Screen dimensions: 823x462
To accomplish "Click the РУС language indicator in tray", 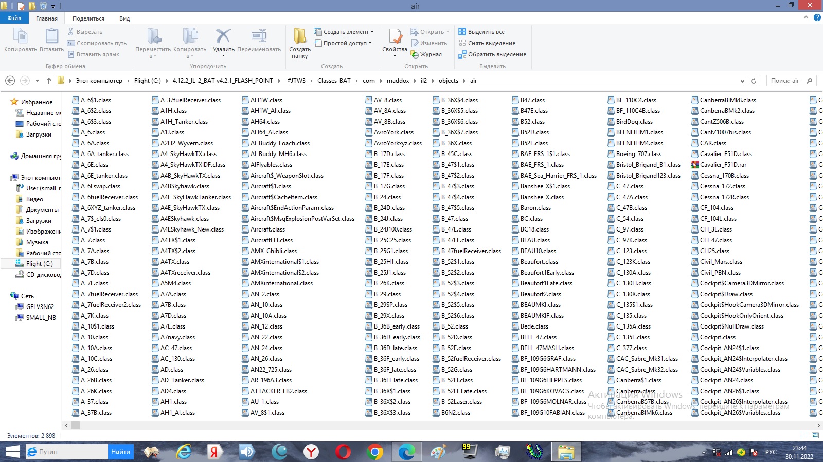I will click(x=771, y=452).
